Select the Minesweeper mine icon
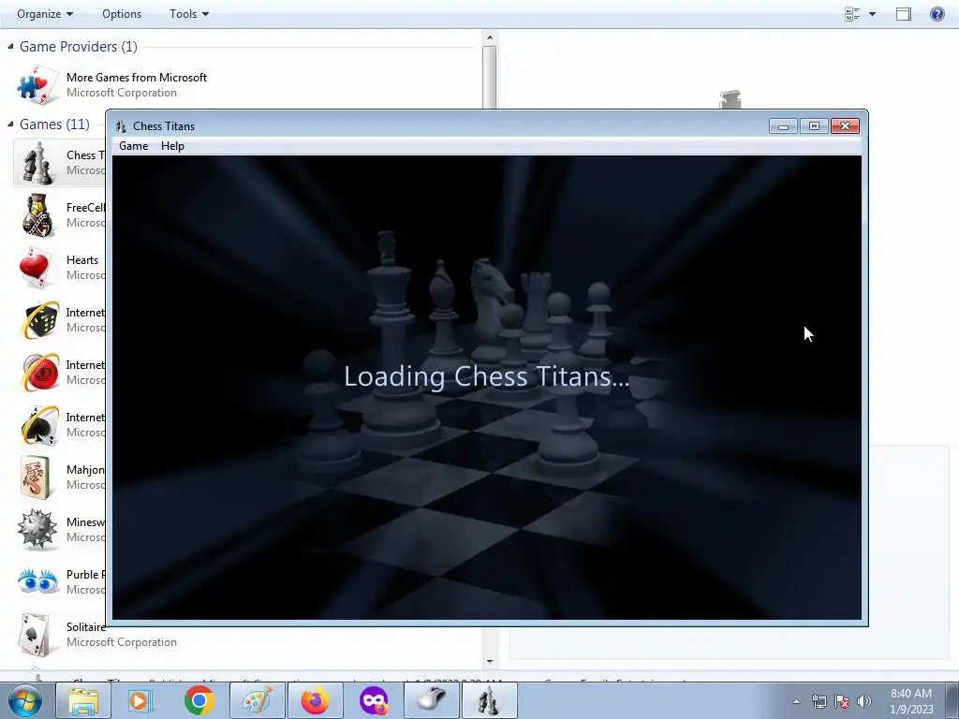Screen dimensions: 959x719 click(37, 530)
